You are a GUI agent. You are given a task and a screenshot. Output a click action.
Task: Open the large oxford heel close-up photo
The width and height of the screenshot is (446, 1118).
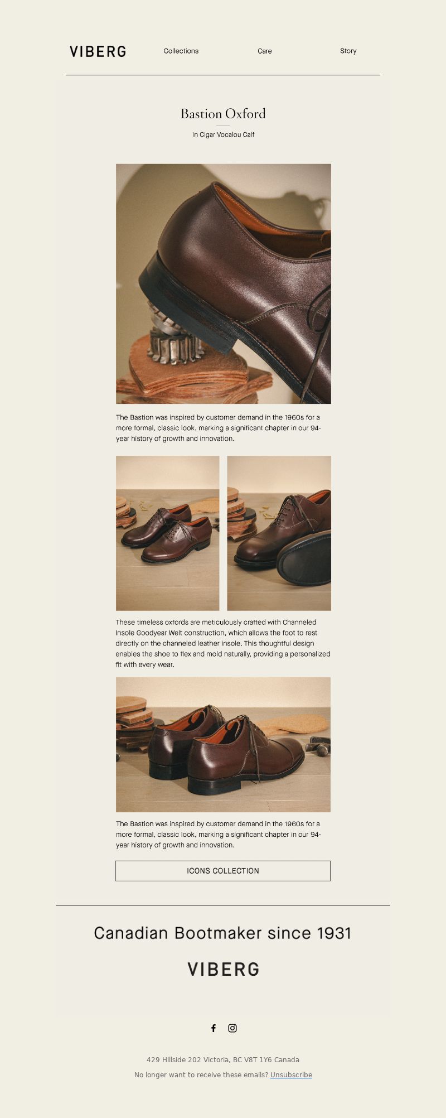click(224, 284)
